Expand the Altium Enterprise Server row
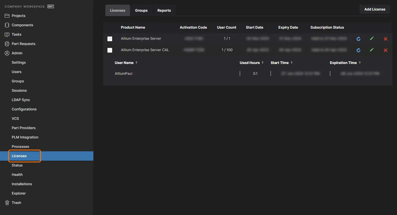Screen dimensions: 397x215 110,39
